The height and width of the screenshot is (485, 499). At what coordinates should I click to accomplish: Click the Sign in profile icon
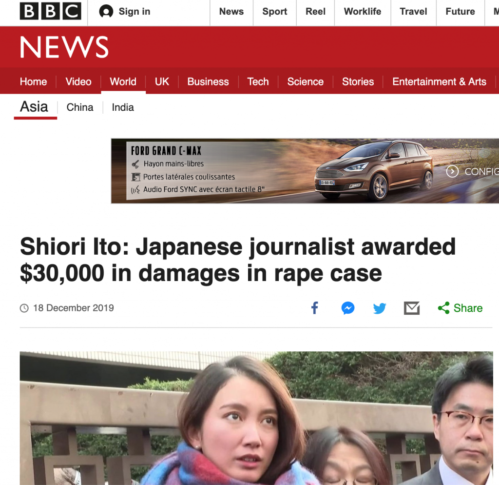106,12
